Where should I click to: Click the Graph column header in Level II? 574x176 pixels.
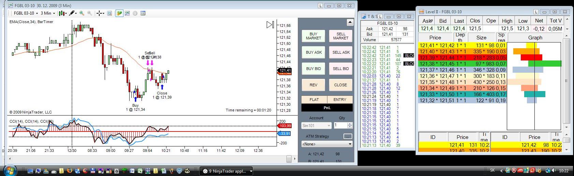[x=535, y=37]
